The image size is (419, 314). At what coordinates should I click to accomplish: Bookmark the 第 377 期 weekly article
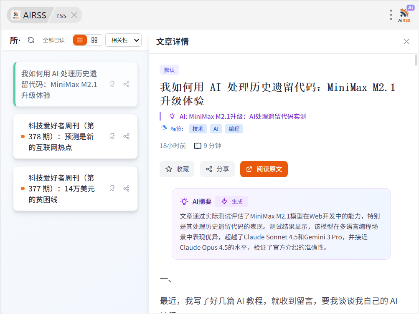[x=112, y=188]
